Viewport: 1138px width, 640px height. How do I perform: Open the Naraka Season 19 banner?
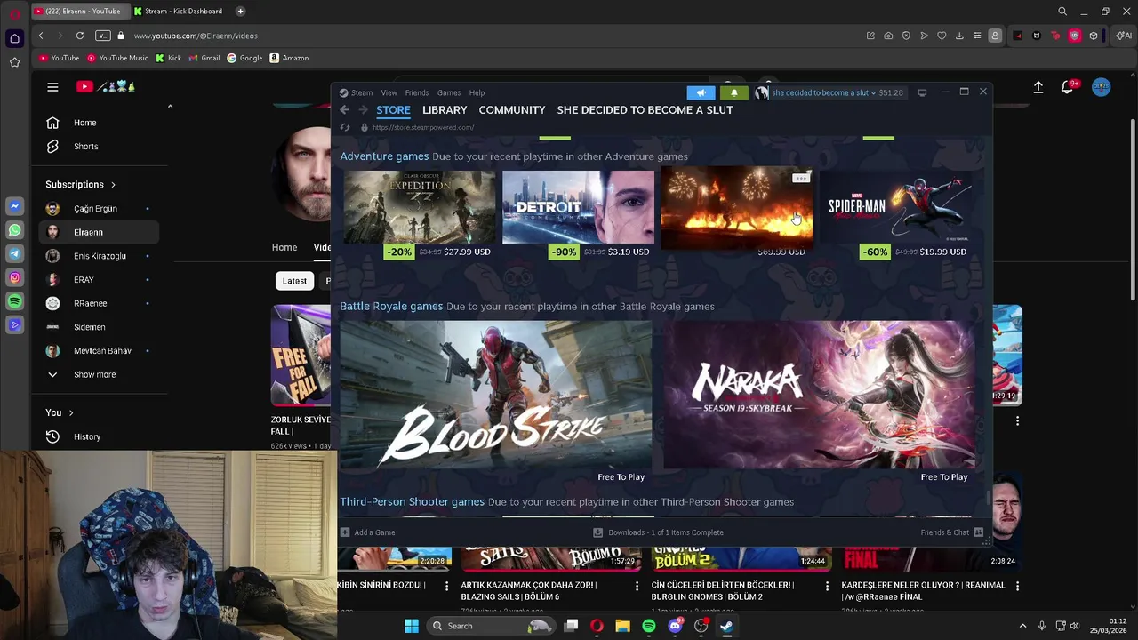click(819, 395)
